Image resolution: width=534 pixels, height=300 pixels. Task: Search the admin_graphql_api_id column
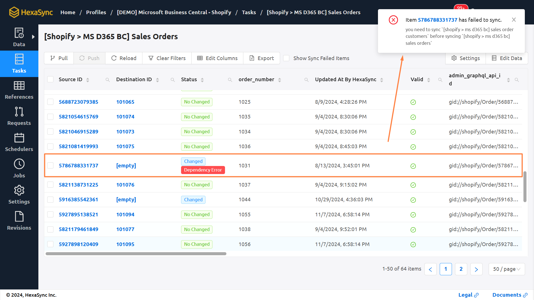[x=517, y=80]
